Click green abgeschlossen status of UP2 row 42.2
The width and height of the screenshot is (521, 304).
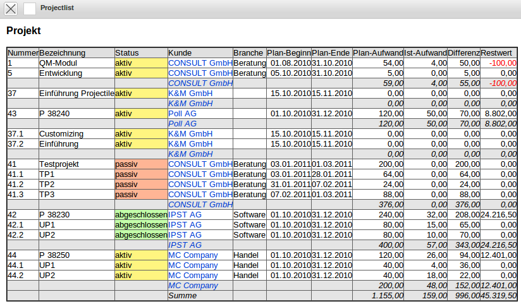[140, 235]
